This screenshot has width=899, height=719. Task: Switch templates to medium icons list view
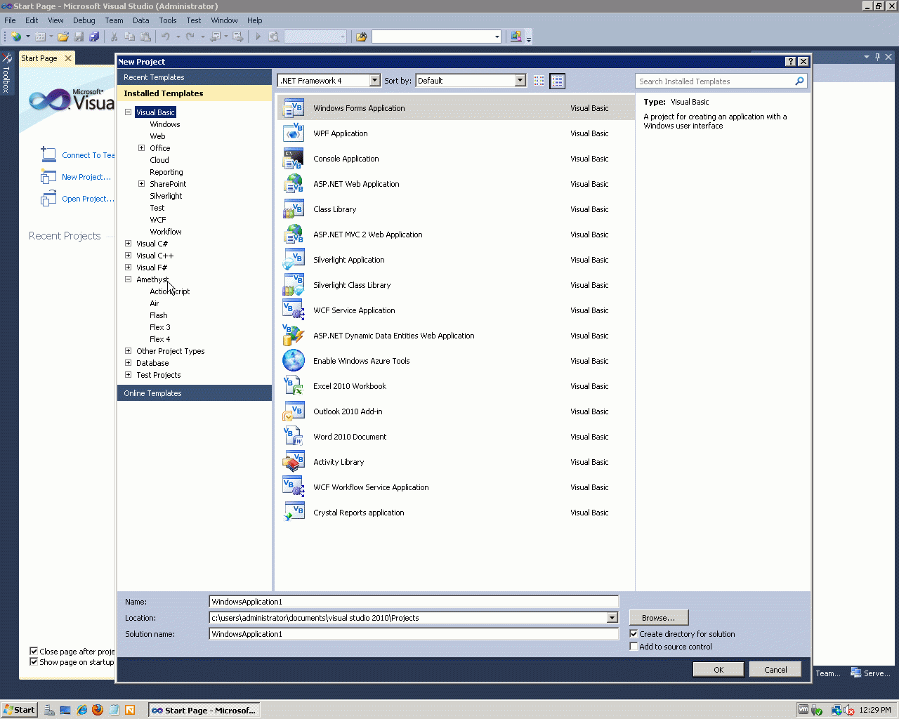click(557, 81)
